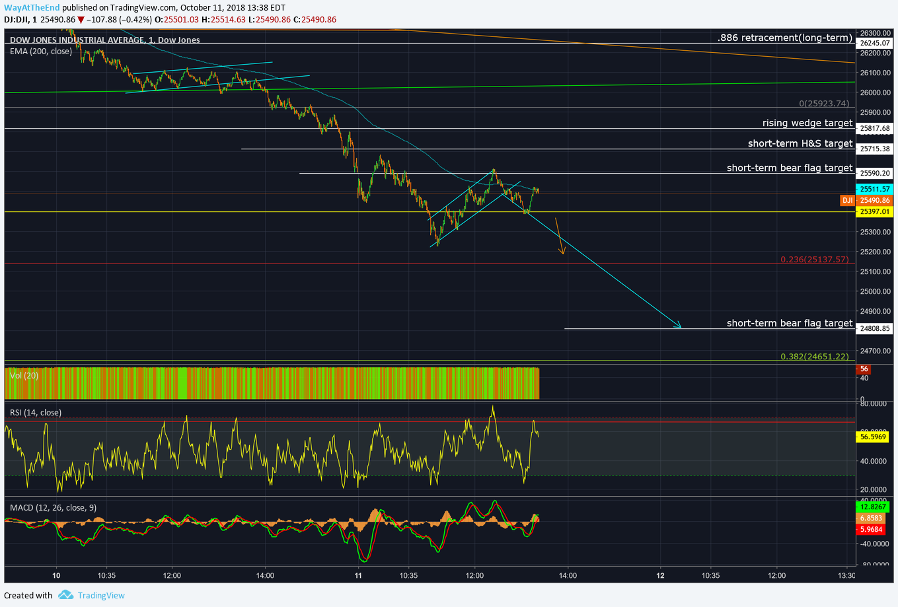The height and width of the screenshot is (607, 898).
Task: Click the .886 retracement(long-term) annotation
Action: 785,38
